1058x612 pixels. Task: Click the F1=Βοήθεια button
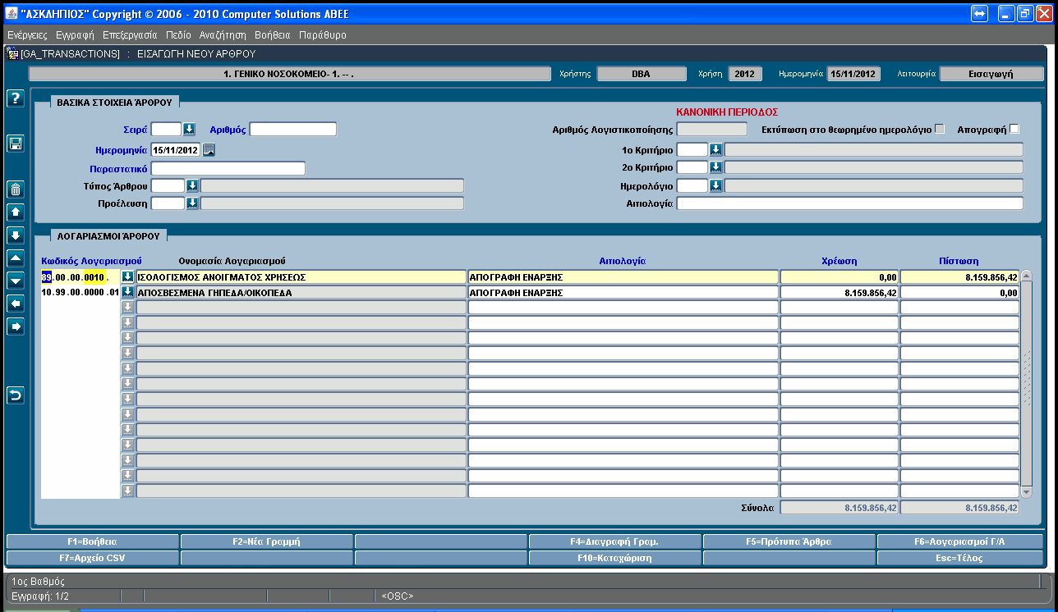pos(92,541)
